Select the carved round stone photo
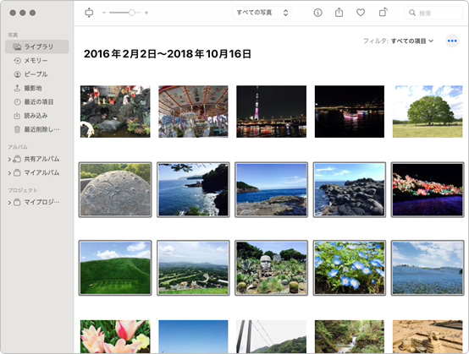The height and width of the screenshot is (354, 469). pyautogui.click(x=115, y=189)
